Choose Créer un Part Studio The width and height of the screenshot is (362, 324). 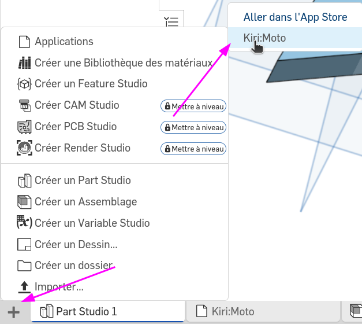[x=114, y=181]
